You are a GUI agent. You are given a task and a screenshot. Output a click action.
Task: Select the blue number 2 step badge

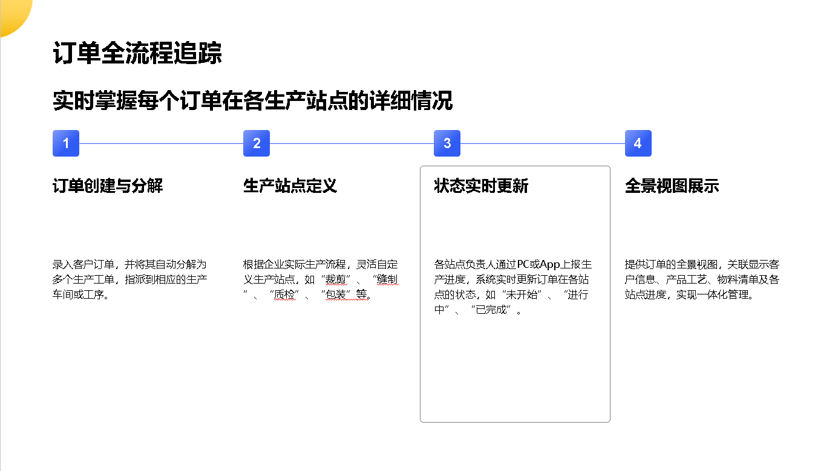[257, 143]
